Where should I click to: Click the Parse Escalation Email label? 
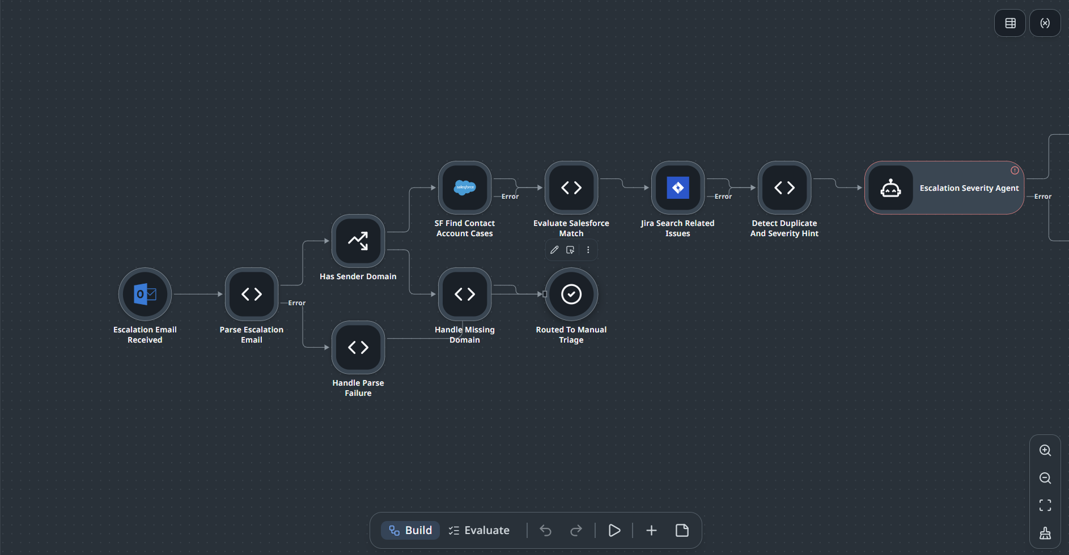252,335
